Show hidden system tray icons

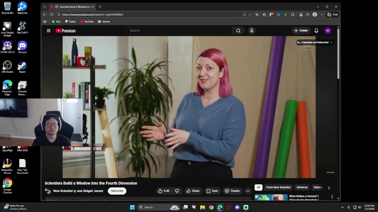point(342,207)
